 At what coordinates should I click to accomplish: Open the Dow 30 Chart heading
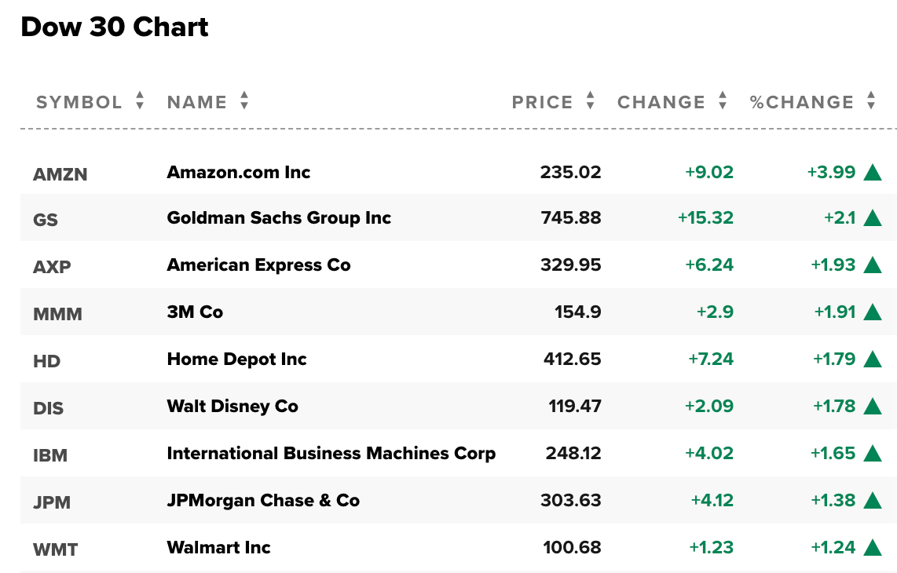115,27
